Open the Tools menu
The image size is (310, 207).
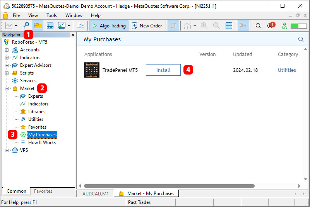[x=51, y=15]
